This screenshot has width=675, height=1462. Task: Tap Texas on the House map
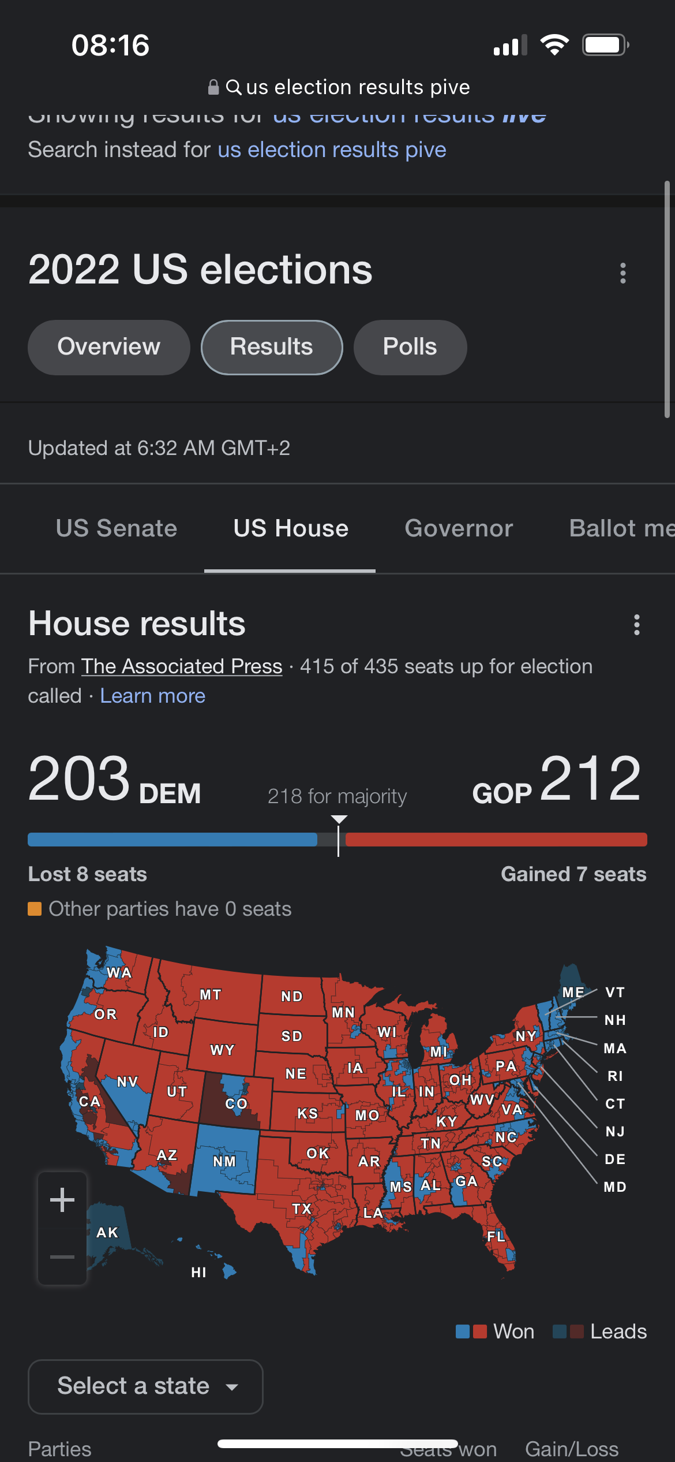[301, 1208]
